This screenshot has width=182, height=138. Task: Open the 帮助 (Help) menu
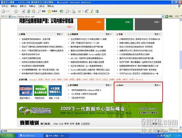click(x=51, y=6)
